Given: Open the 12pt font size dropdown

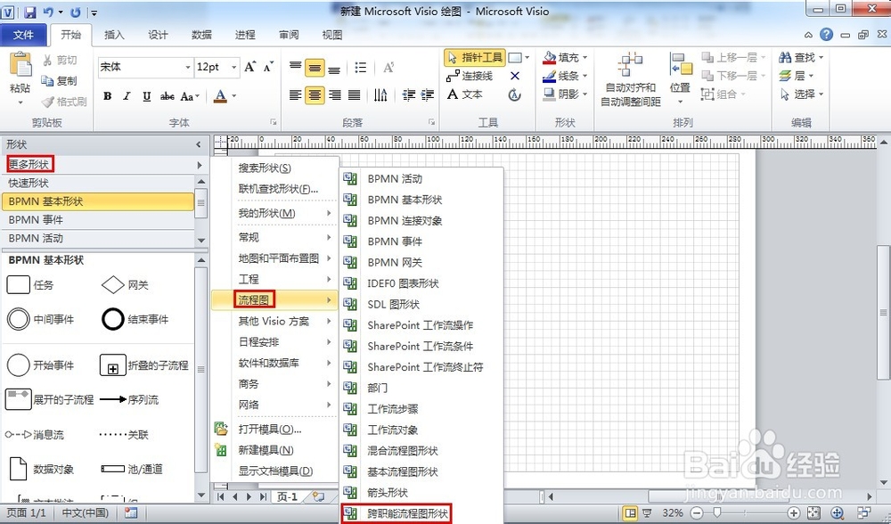Looking at the screenshot, I should (x=233, y=67).
